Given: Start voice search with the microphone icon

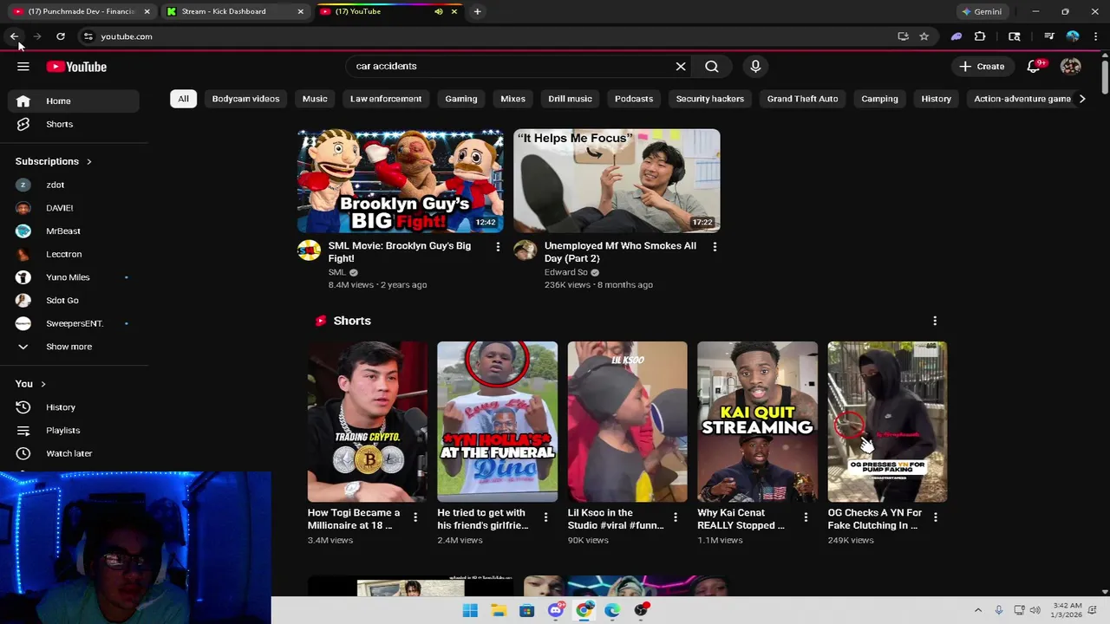Looking at the screenshot, I should [755, 66].
